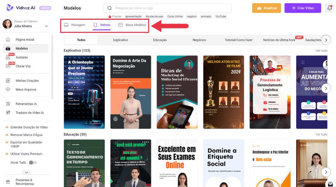Click Júlia Silveira's profile avatar
The image size is (336, 187).
7,24
